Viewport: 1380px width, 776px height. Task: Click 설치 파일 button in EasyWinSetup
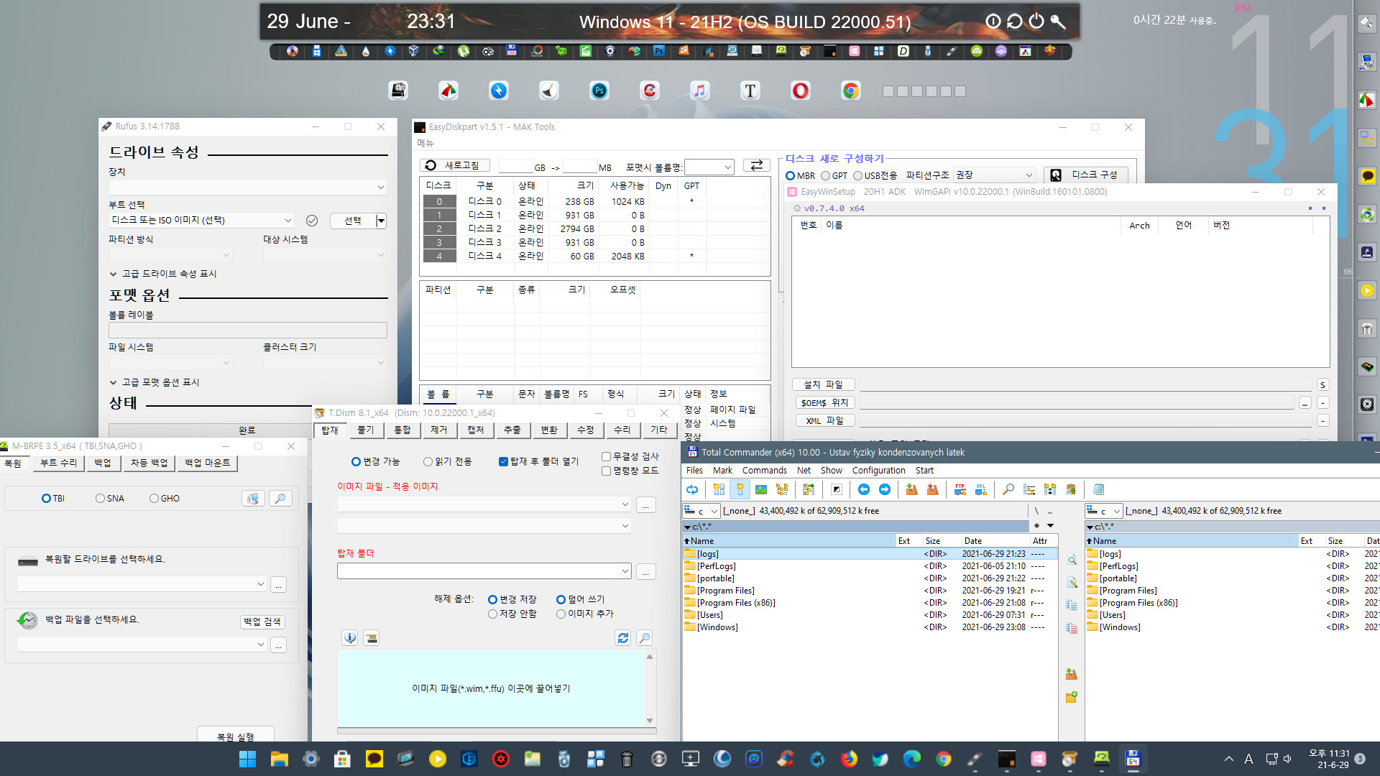(x=823, y=385)
